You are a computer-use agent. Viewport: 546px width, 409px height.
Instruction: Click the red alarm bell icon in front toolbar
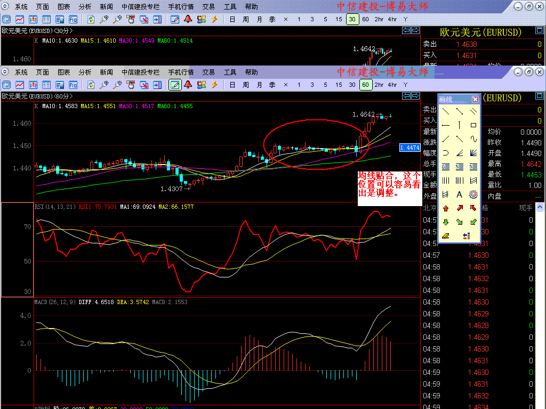[x=188, y=85]
